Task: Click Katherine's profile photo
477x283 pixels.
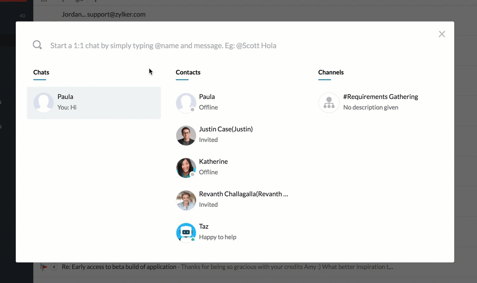Action: pos(186,168)
